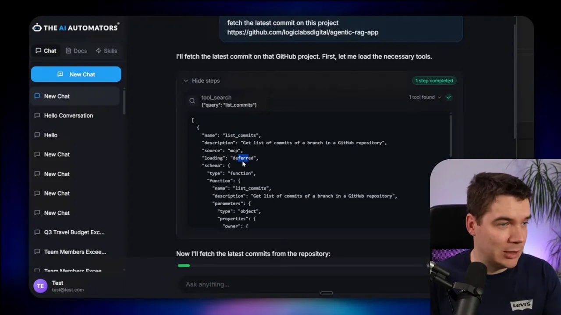Click the chat bubble icon beside Hello Conversation

(x=37, y=115)
